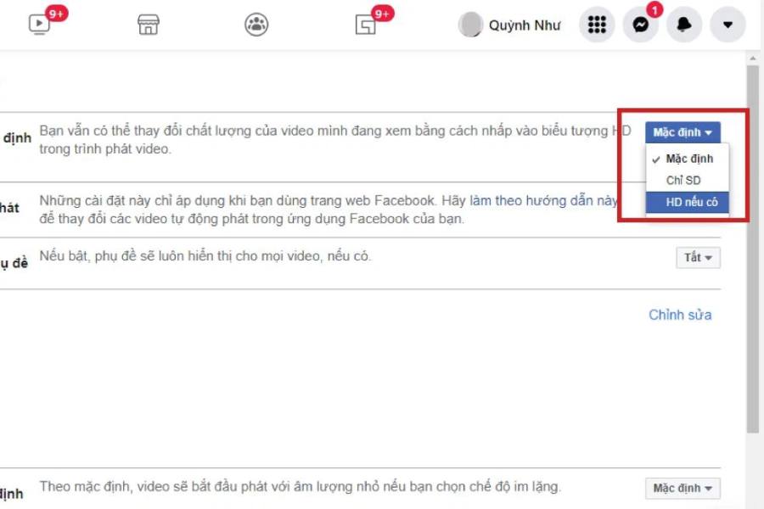Click the Marketplace storefront icon
The height and width of the screenshot is (509, 764).
point(149,25)
